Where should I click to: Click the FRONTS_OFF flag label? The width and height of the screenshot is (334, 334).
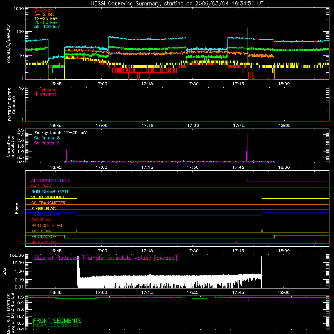[x=44, y=237]
